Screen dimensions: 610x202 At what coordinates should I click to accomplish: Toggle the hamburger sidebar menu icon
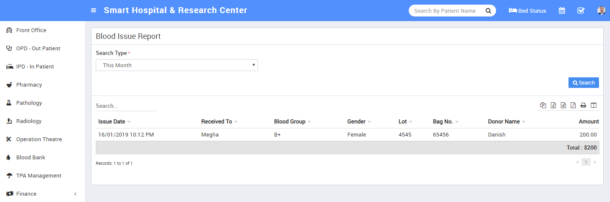pos(94,11)
